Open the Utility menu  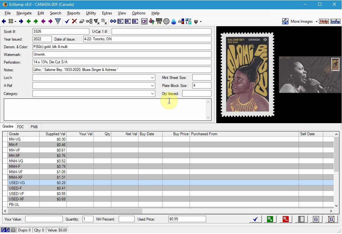pos(91,13)
